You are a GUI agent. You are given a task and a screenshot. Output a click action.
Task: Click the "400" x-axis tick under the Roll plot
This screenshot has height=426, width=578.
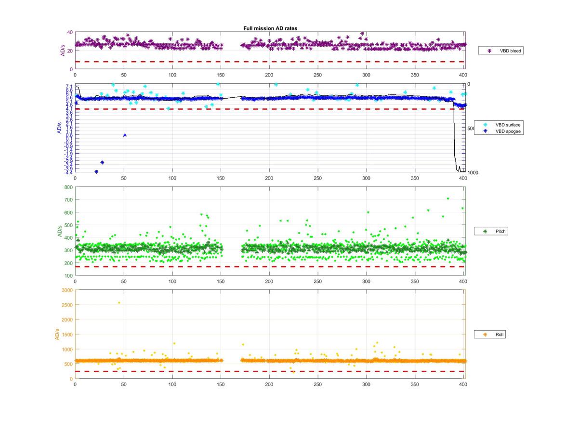463,385
